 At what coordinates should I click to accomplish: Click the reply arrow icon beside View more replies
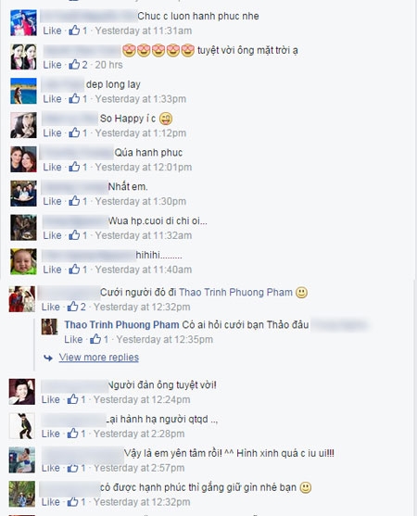pos(48,358)
